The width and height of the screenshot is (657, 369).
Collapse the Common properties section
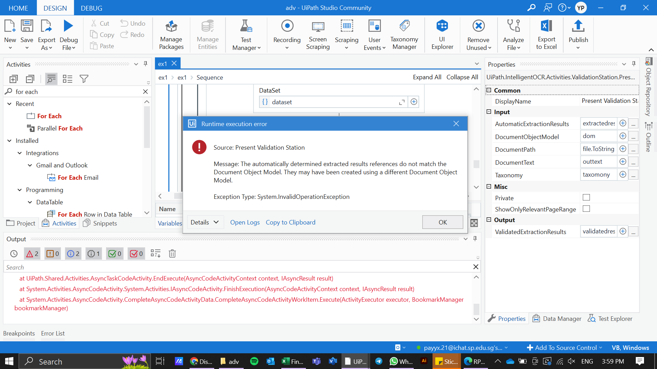[489, 90]
